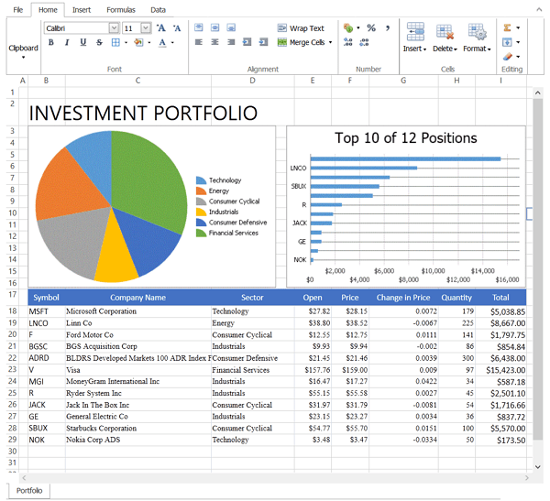This screenshot has width=550, height=501.
Task: Open the AutoSum dropdown arrow
Action: (518, 27)
